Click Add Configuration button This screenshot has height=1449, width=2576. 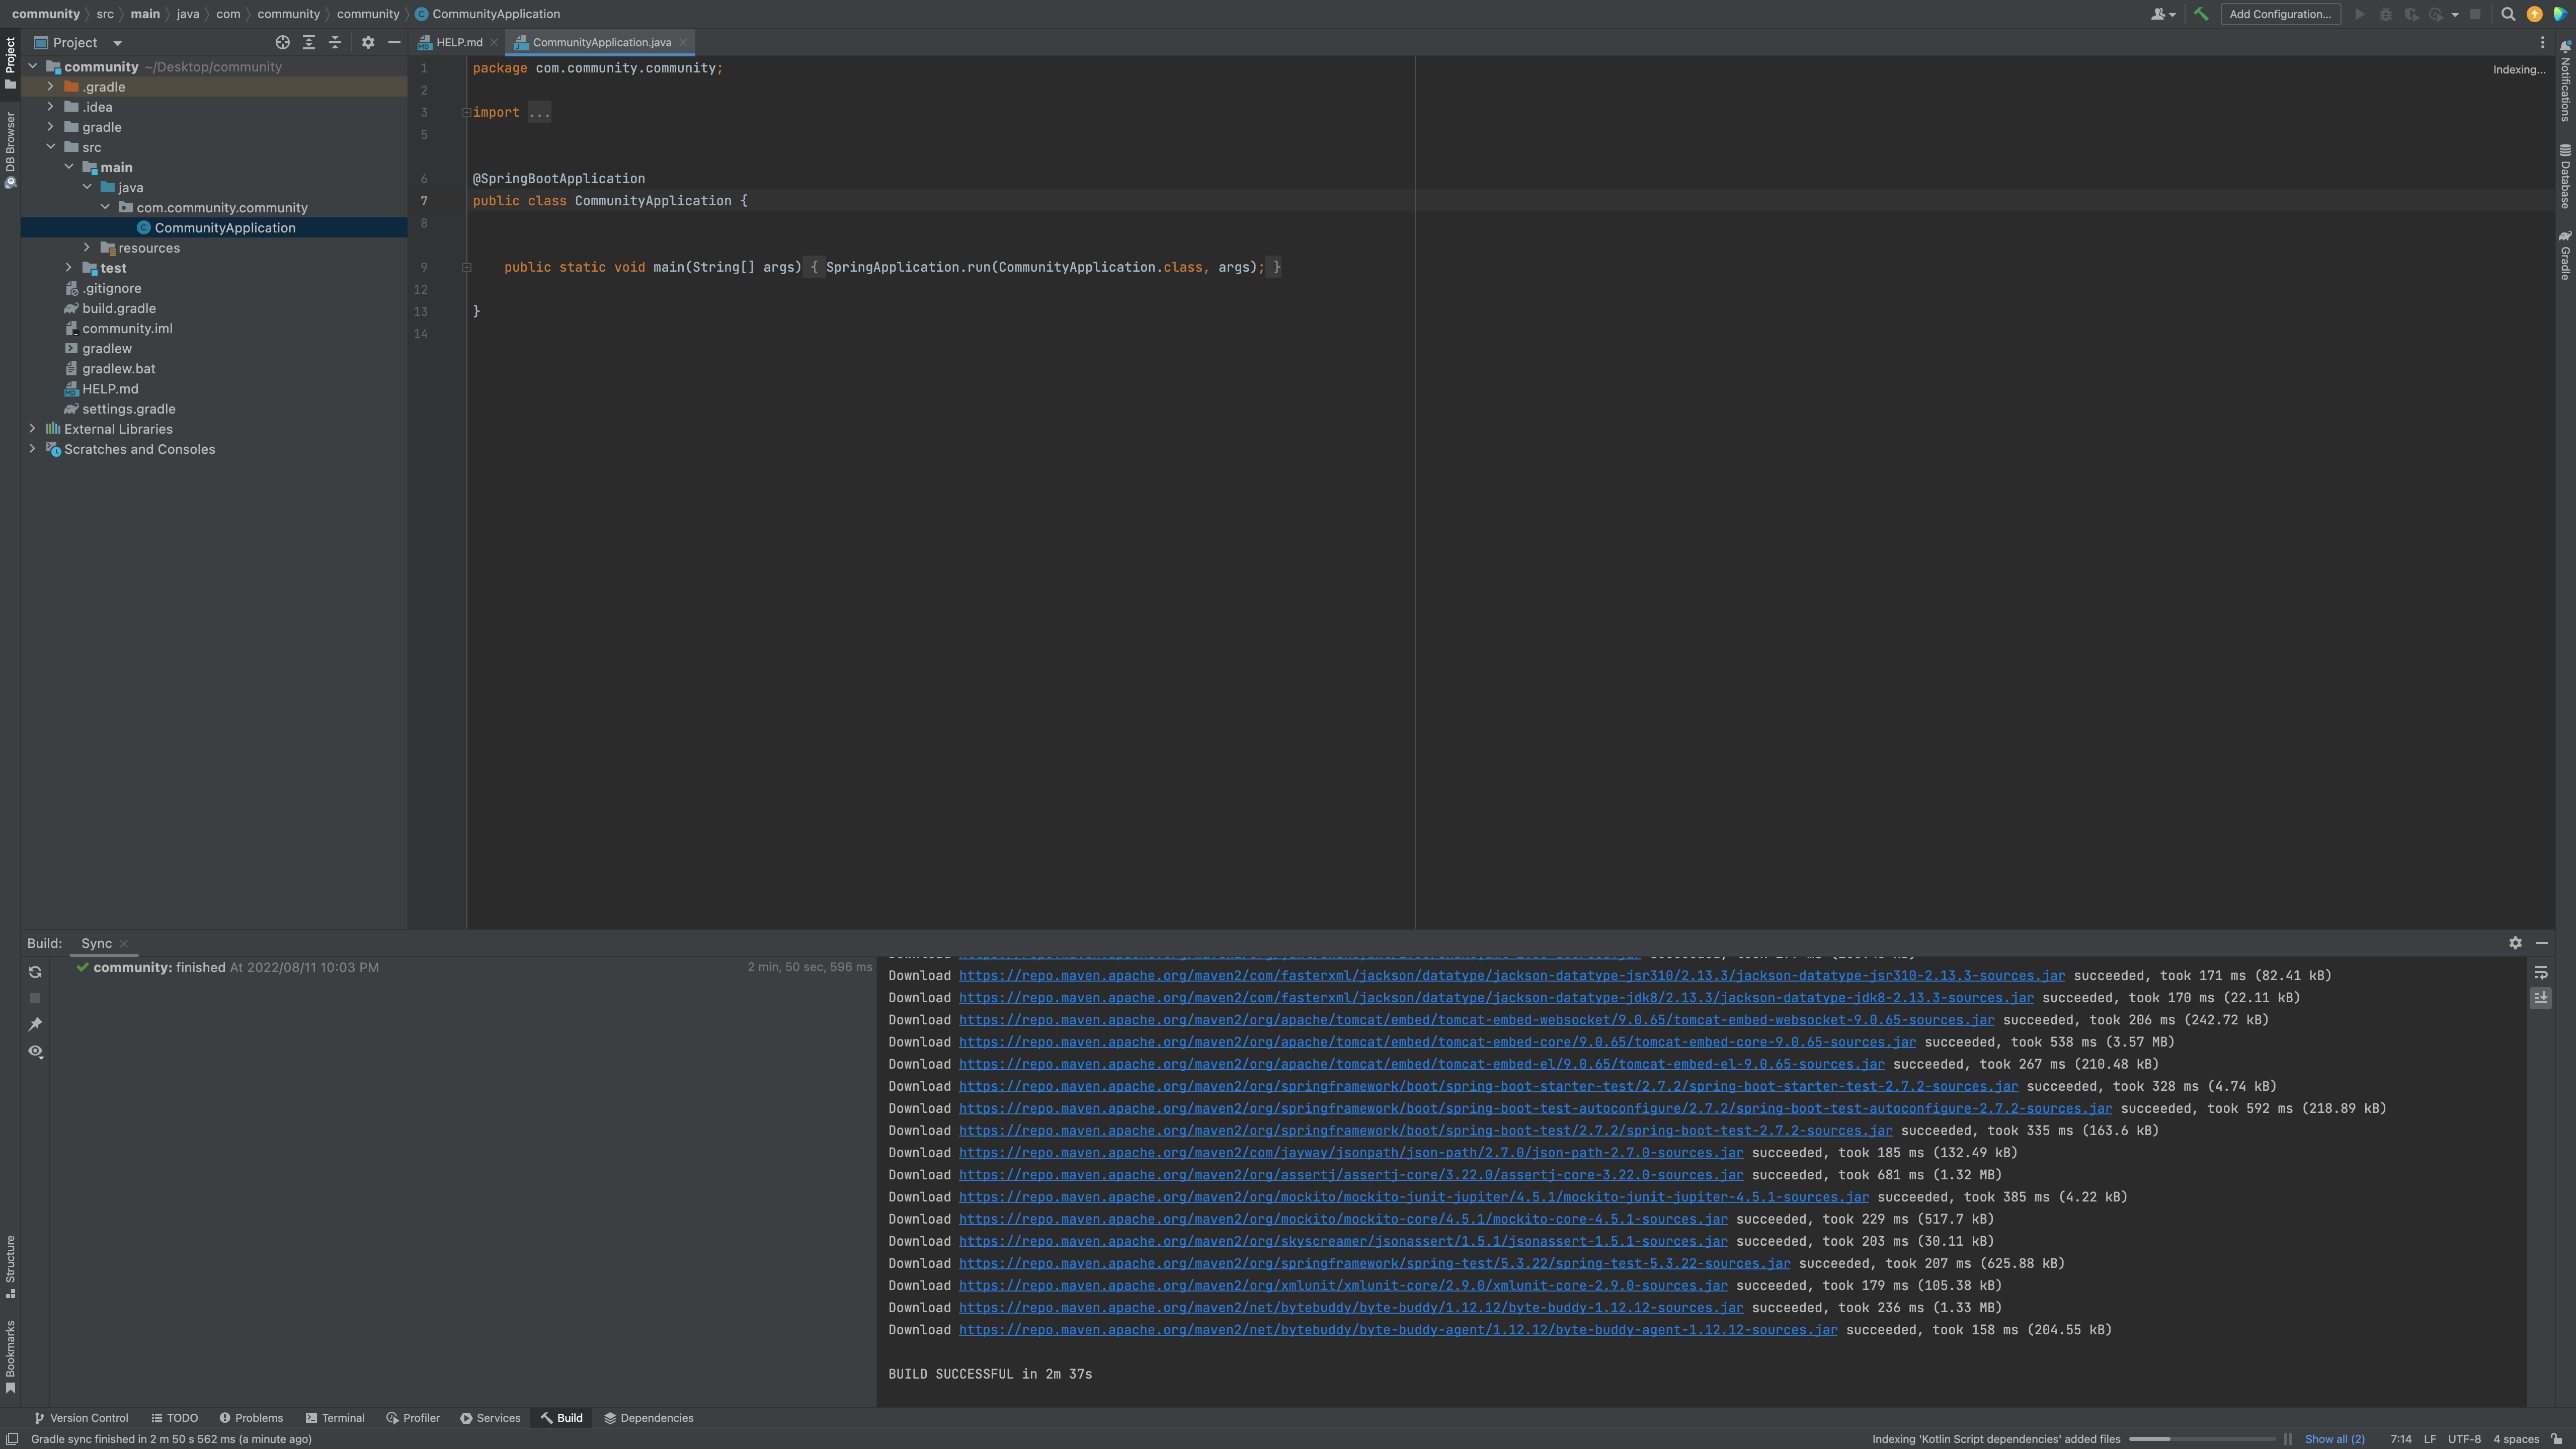point(2280,14)
